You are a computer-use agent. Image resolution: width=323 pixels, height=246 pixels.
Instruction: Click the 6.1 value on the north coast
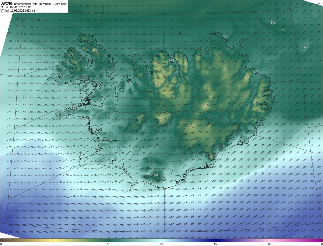point(226,36)
